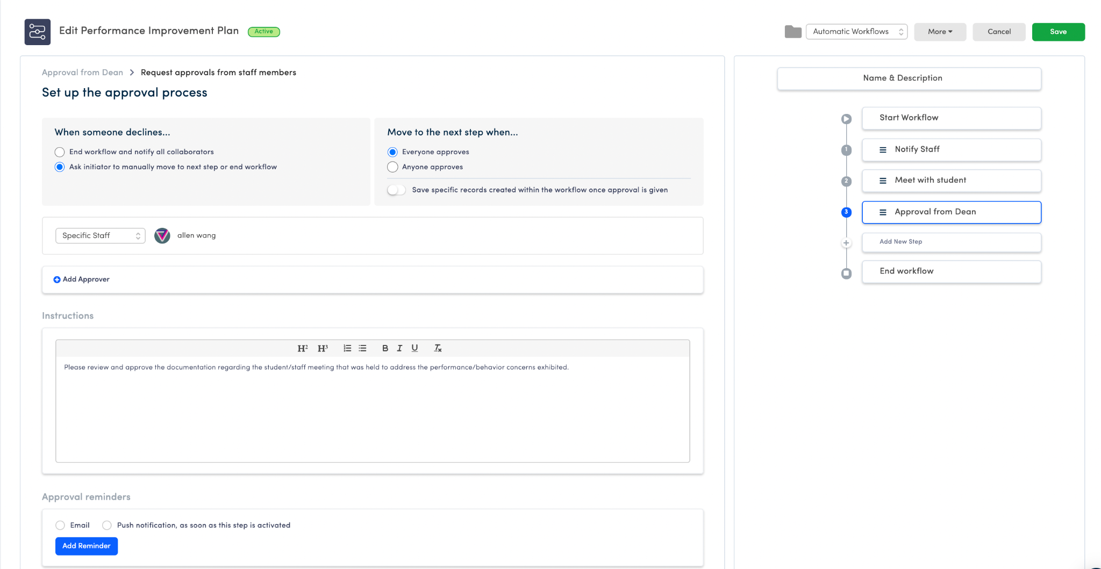
Task: Toggle bold formatting in Instructions editor
Action: point(385,348)
